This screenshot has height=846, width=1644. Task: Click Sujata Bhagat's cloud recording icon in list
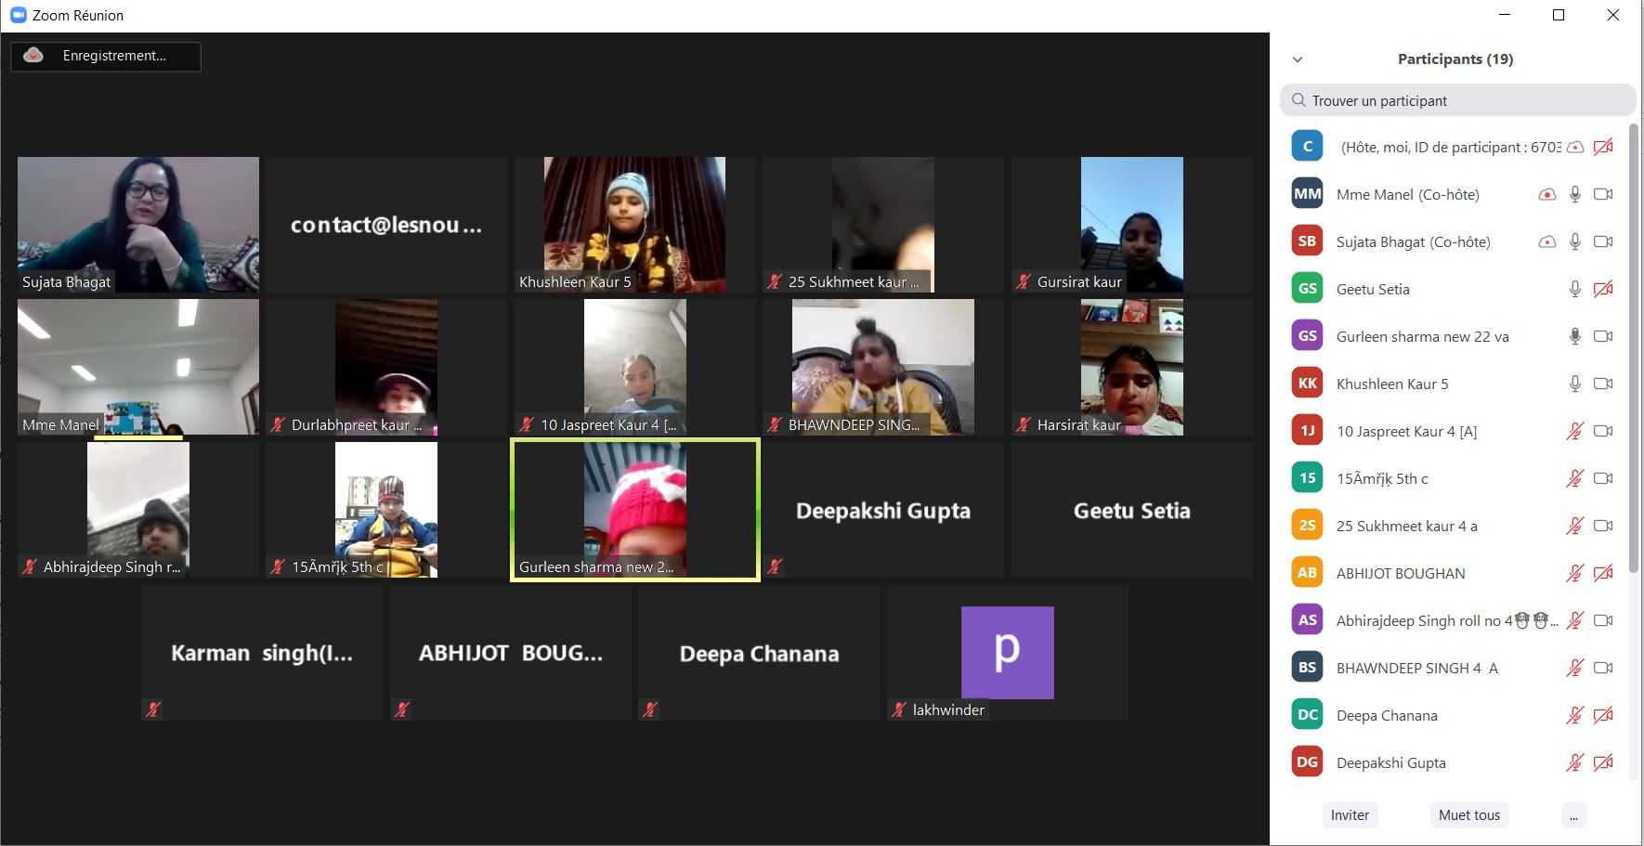(x=1546, y=241)
